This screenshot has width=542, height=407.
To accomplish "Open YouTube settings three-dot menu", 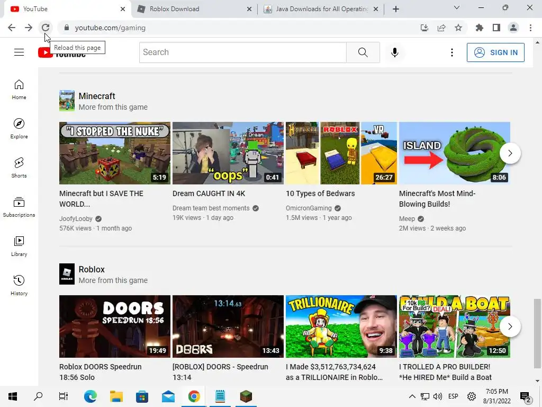I will pos(452,52).
